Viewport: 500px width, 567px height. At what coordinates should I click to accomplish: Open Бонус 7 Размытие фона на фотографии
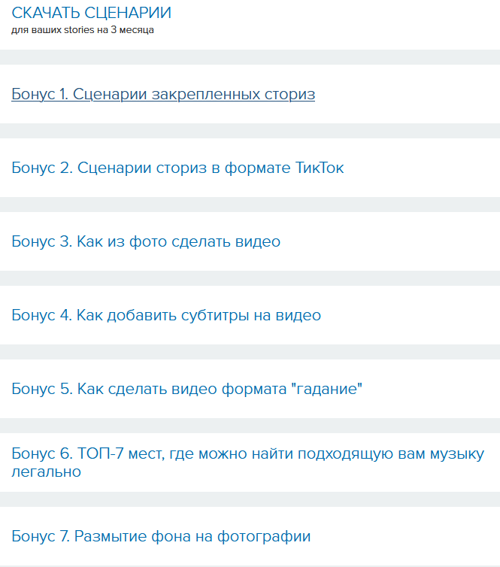pyautogui.click(x=161, y=536)
